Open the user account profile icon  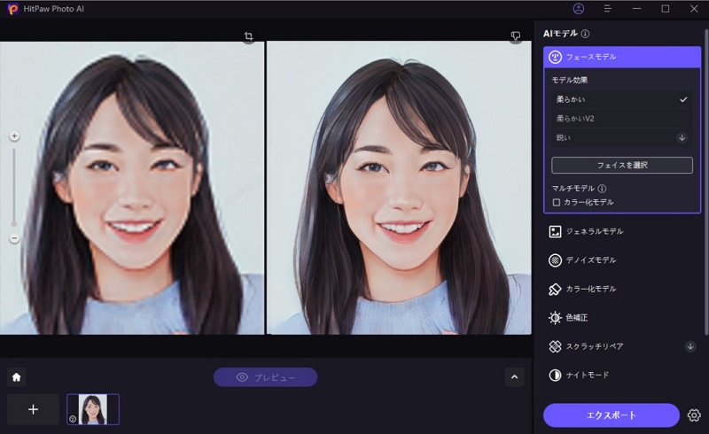pos(579,9)
